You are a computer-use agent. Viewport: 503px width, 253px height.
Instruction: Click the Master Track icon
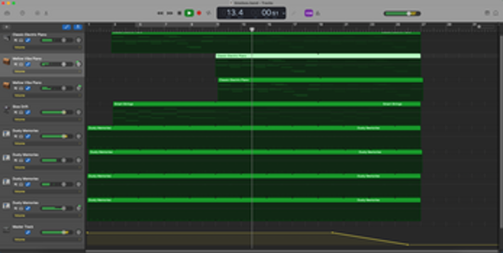tap(6, 230)
